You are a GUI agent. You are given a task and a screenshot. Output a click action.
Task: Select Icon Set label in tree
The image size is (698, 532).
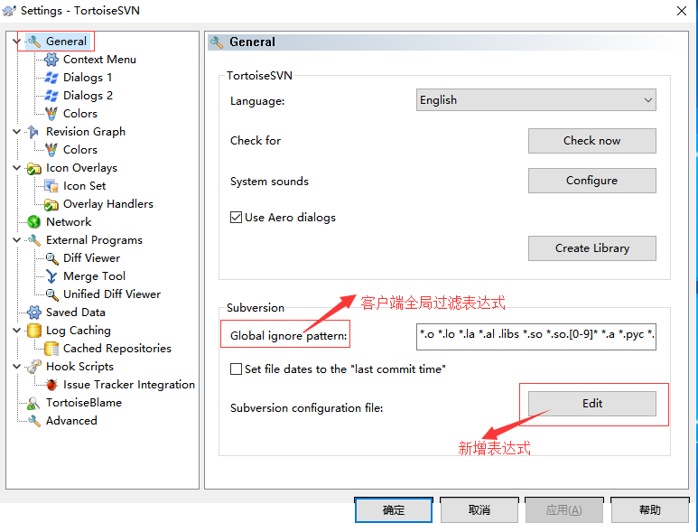click(x=84, y=186)
